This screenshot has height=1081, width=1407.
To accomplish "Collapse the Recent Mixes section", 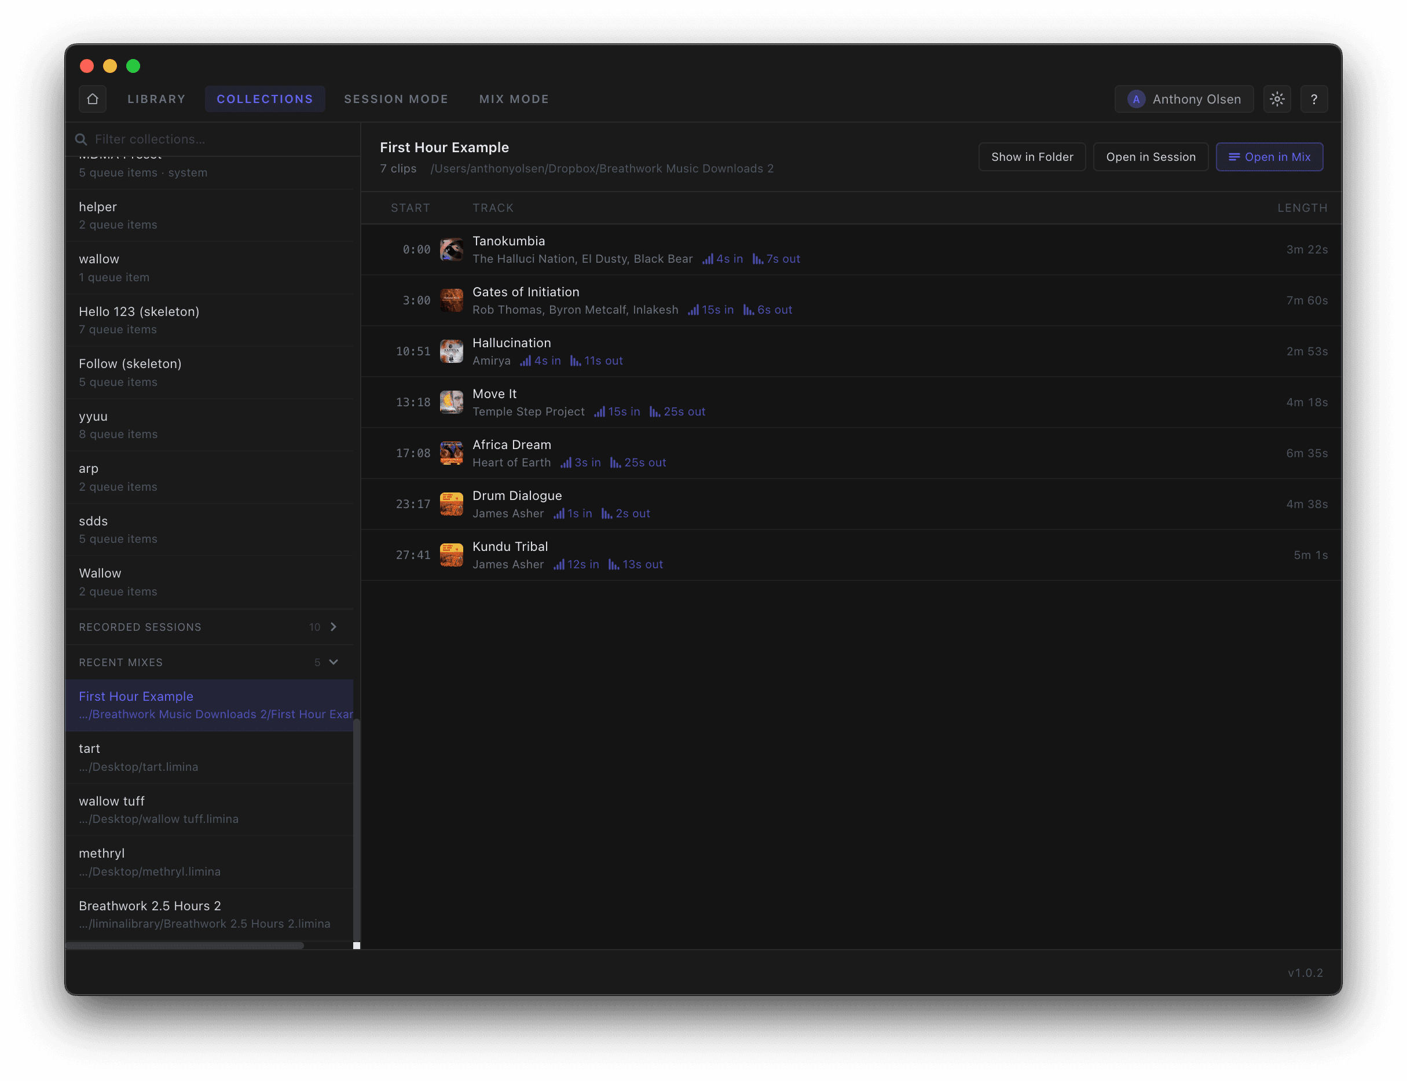I will pyautogui.click(x=334, y=662).
